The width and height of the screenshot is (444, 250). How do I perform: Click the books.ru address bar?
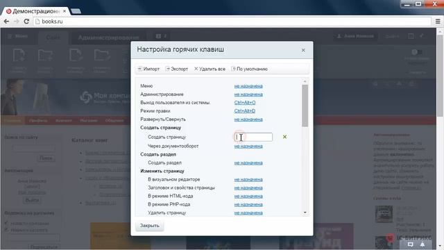coord(232,22)
